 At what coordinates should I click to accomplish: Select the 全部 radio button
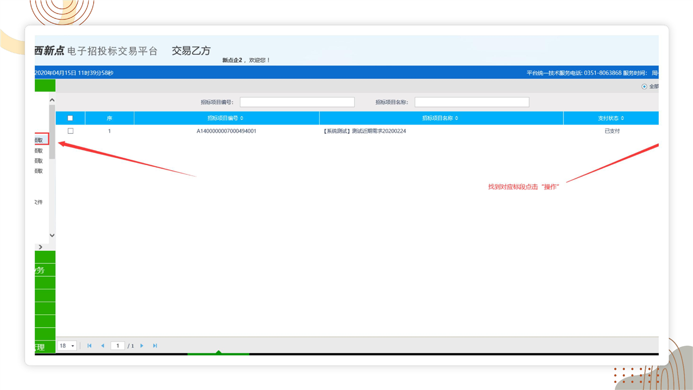coord(644,87)
